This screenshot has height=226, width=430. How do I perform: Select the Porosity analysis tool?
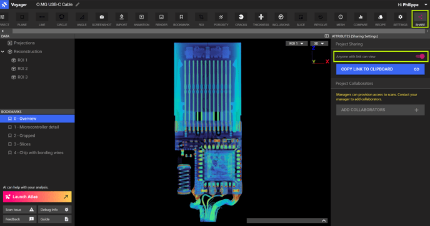click(x=221, y=19)
